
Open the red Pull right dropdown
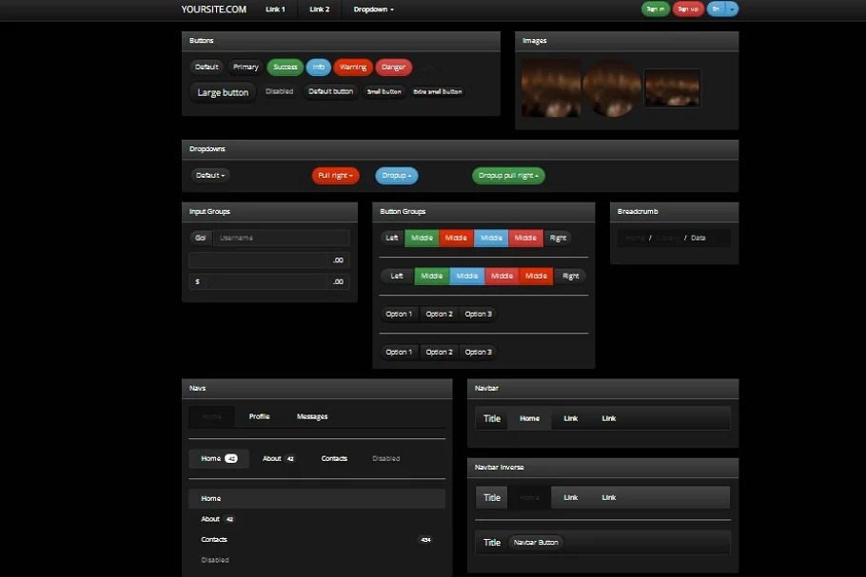pos(335,176)
